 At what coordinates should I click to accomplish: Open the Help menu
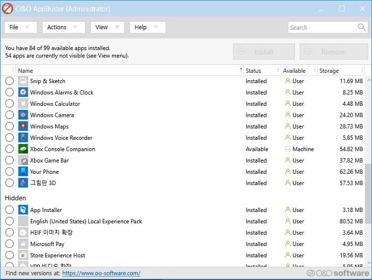(x=148, y=27)
